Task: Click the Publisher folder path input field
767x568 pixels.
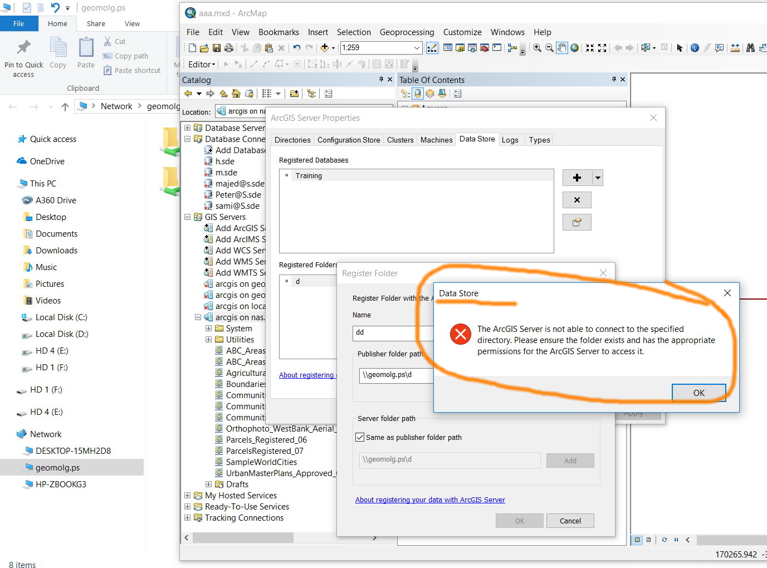Action: tap(397, 375)
